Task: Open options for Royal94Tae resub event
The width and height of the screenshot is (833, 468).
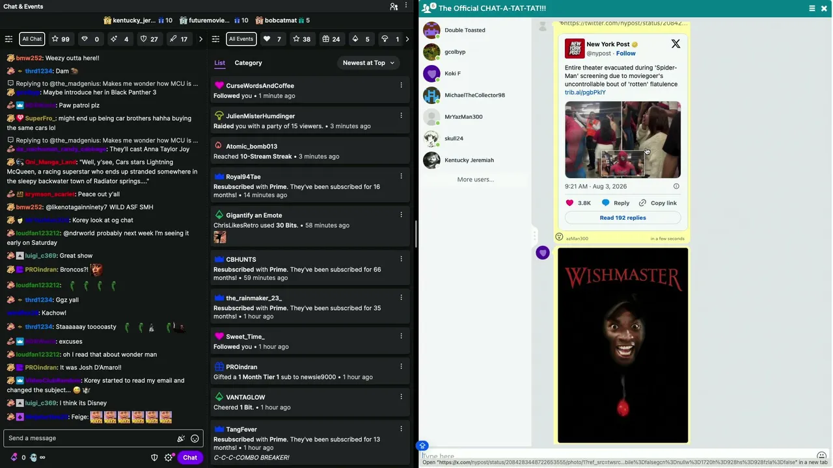Action: (401, 176)
